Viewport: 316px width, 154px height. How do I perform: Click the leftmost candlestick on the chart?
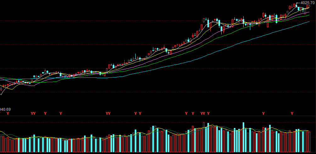pyautogui.click(x=1, y=89)
